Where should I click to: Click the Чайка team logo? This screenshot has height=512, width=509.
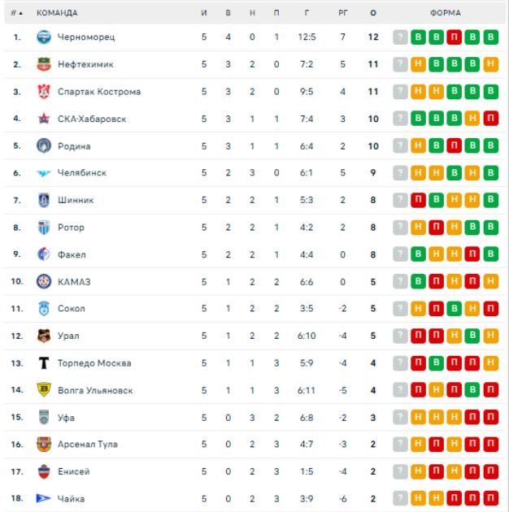coord(44,498)
